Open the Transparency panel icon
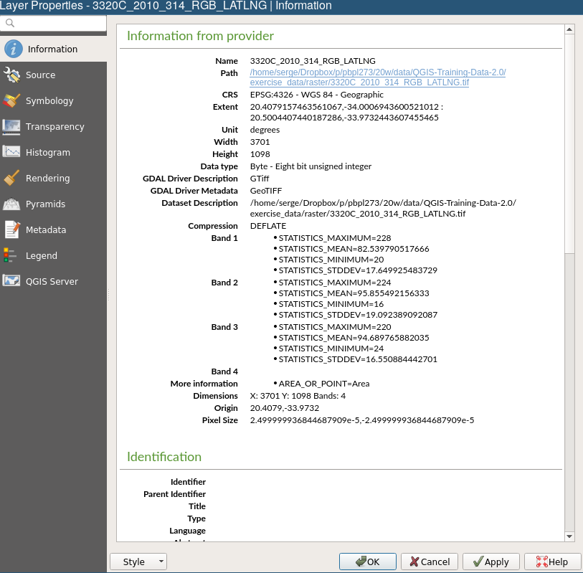Viewport: 583px width, 573px height. point(12,127)
